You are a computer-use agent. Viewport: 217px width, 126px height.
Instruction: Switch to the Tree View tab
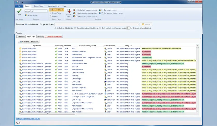click(21, 37)
